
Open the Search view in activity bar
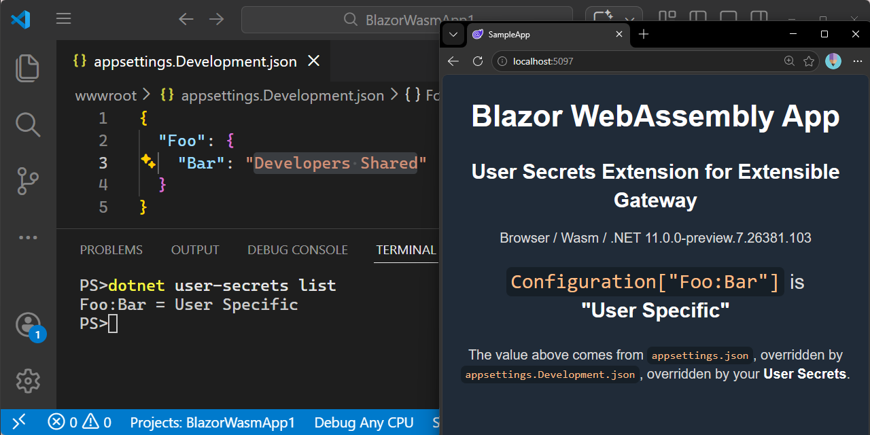[x=27, y=125]
